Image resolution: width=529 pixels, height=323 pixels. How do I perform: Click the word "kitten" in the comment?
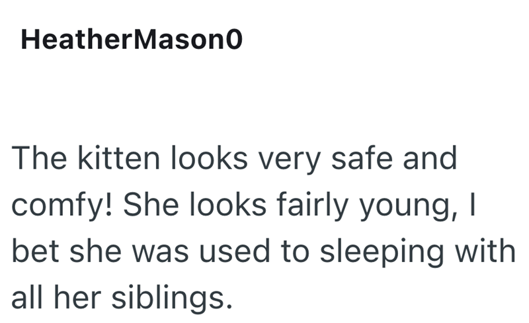(x=118, y=158)
